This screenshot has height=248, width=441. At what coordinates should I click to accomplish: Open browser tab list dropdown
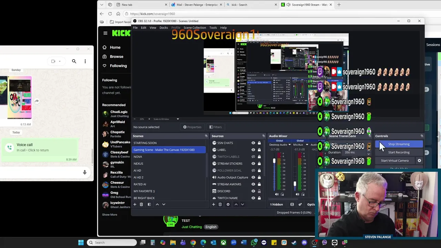click(x=101, y=4)
